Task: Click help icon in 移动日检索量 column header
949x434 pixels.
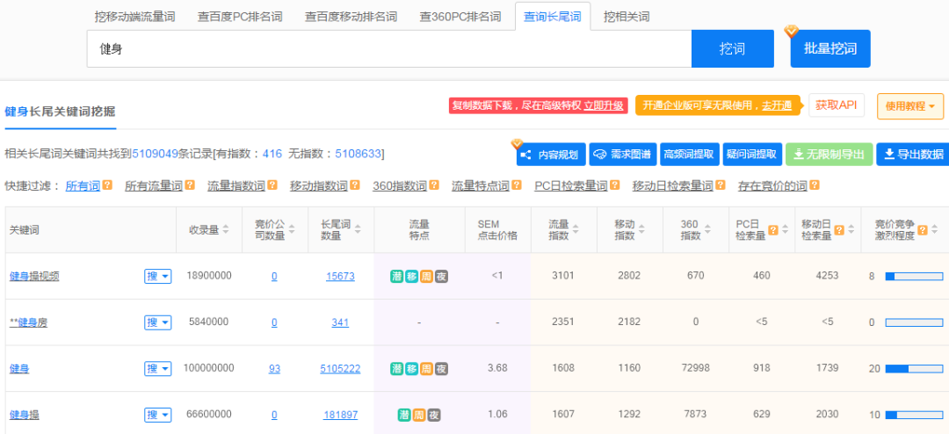Action: (x=839, y=229)
